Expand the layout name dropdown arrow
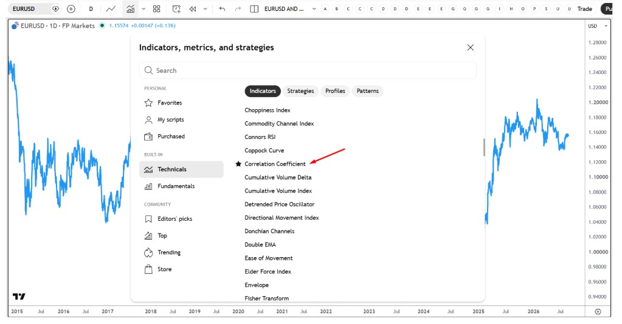622x324 pixels. pyautogui.click(x=314, y=8)
